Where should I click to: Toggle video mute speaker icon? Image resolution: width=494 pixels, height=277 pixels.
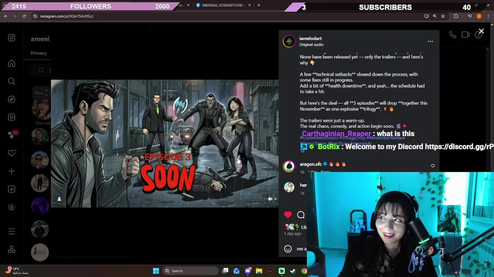(x=270, y=199)
